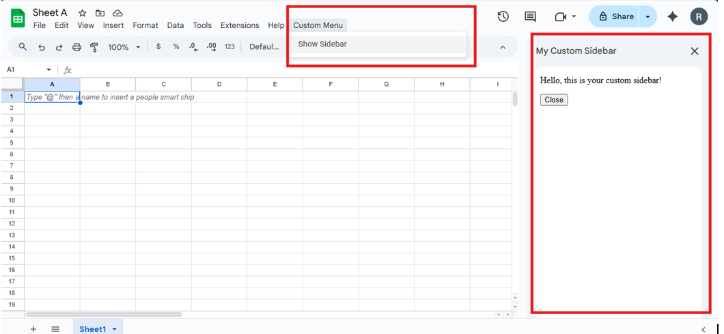Choose Show Sidebar from Custom Menu
This screenshot has width=724, height=334.
click(x=322, y=44)
